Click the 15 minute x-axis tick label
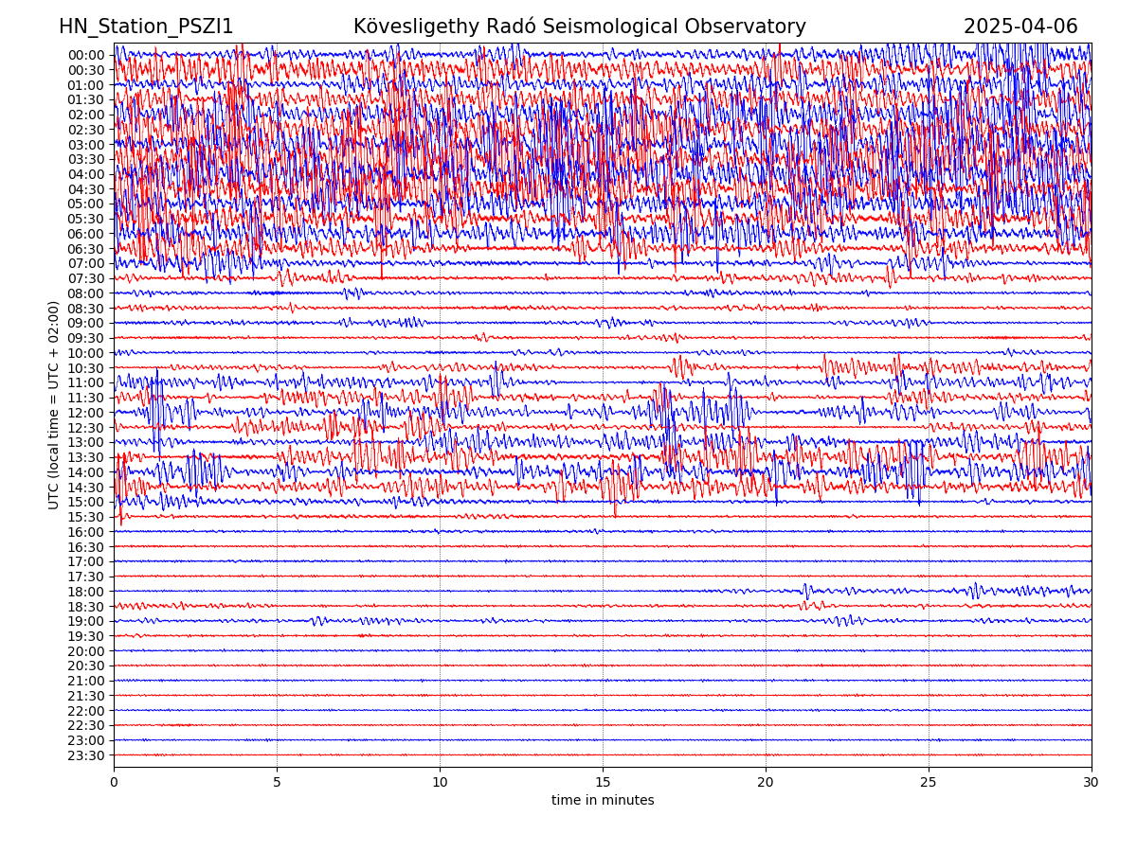Image resolution: width=1137 pixels, height=852 pixels. (603, 782)
